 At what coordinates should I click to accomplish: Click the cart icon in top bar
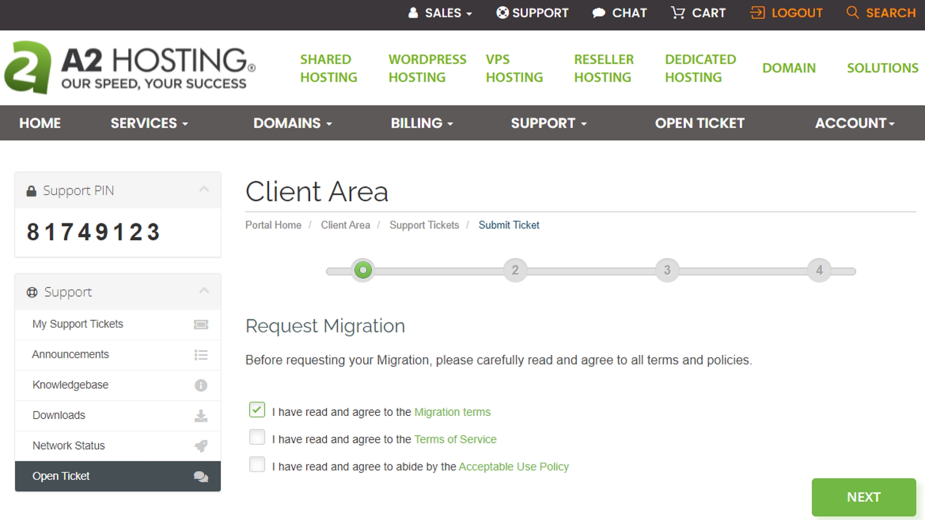[x=678, y=13]
